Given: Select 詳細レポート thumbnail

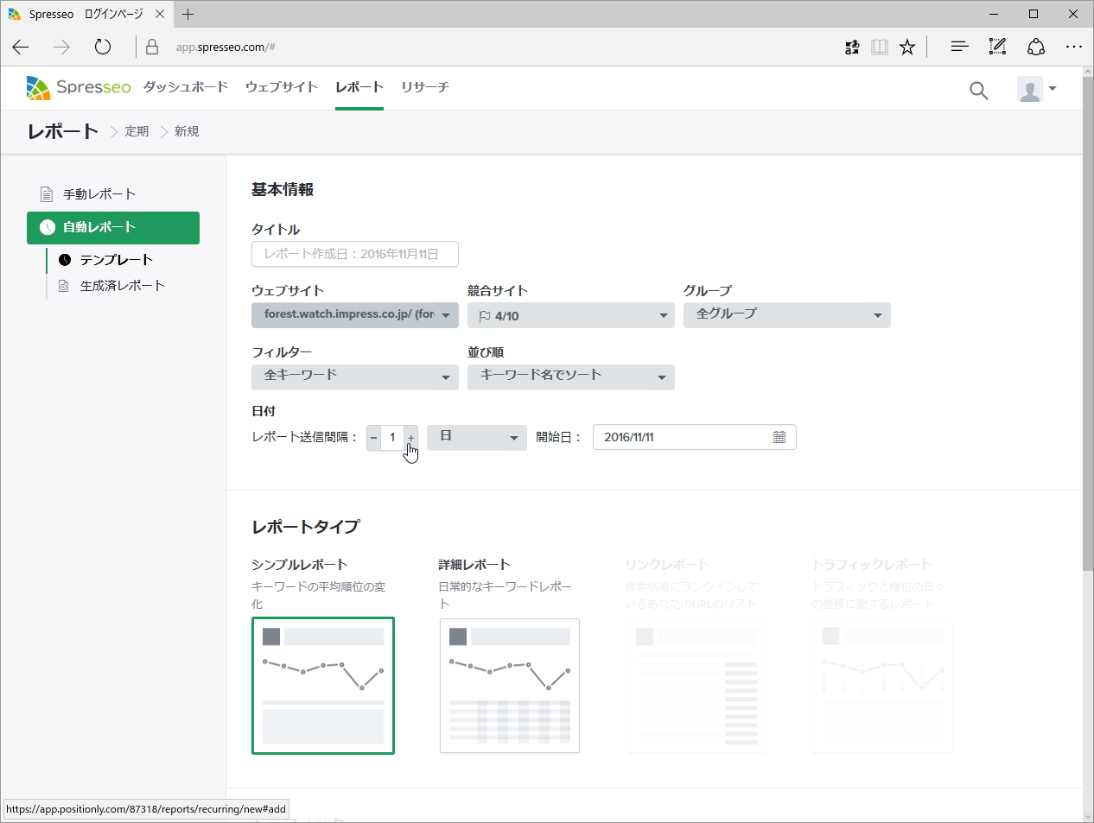Looking at the screenshot, I should pos(510,686).
